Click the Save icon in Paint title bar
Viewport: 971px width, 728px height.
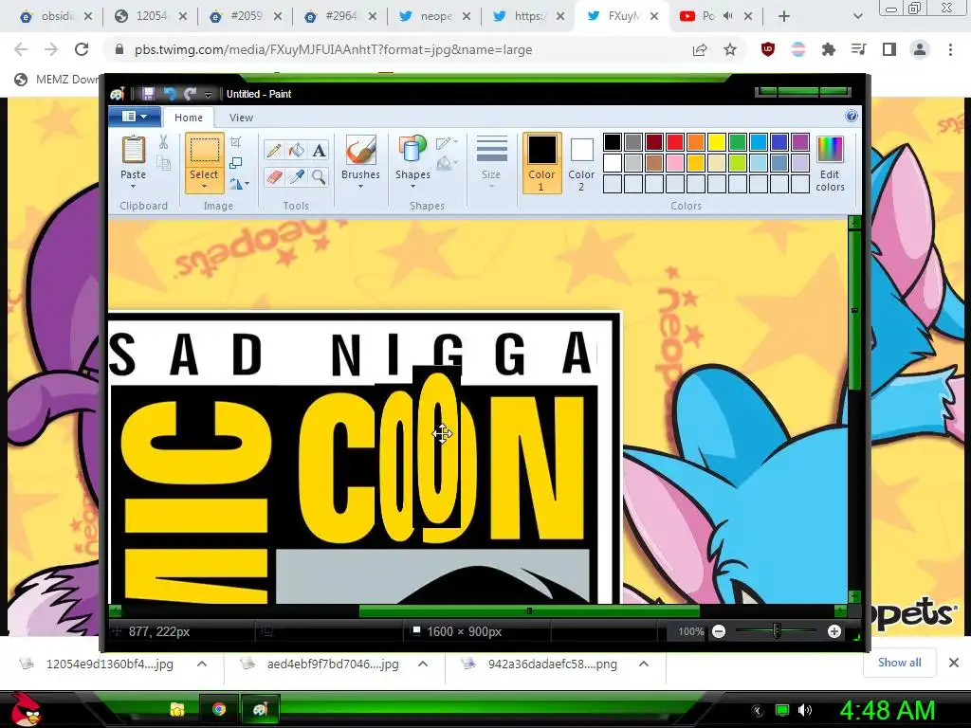[148, 94]
